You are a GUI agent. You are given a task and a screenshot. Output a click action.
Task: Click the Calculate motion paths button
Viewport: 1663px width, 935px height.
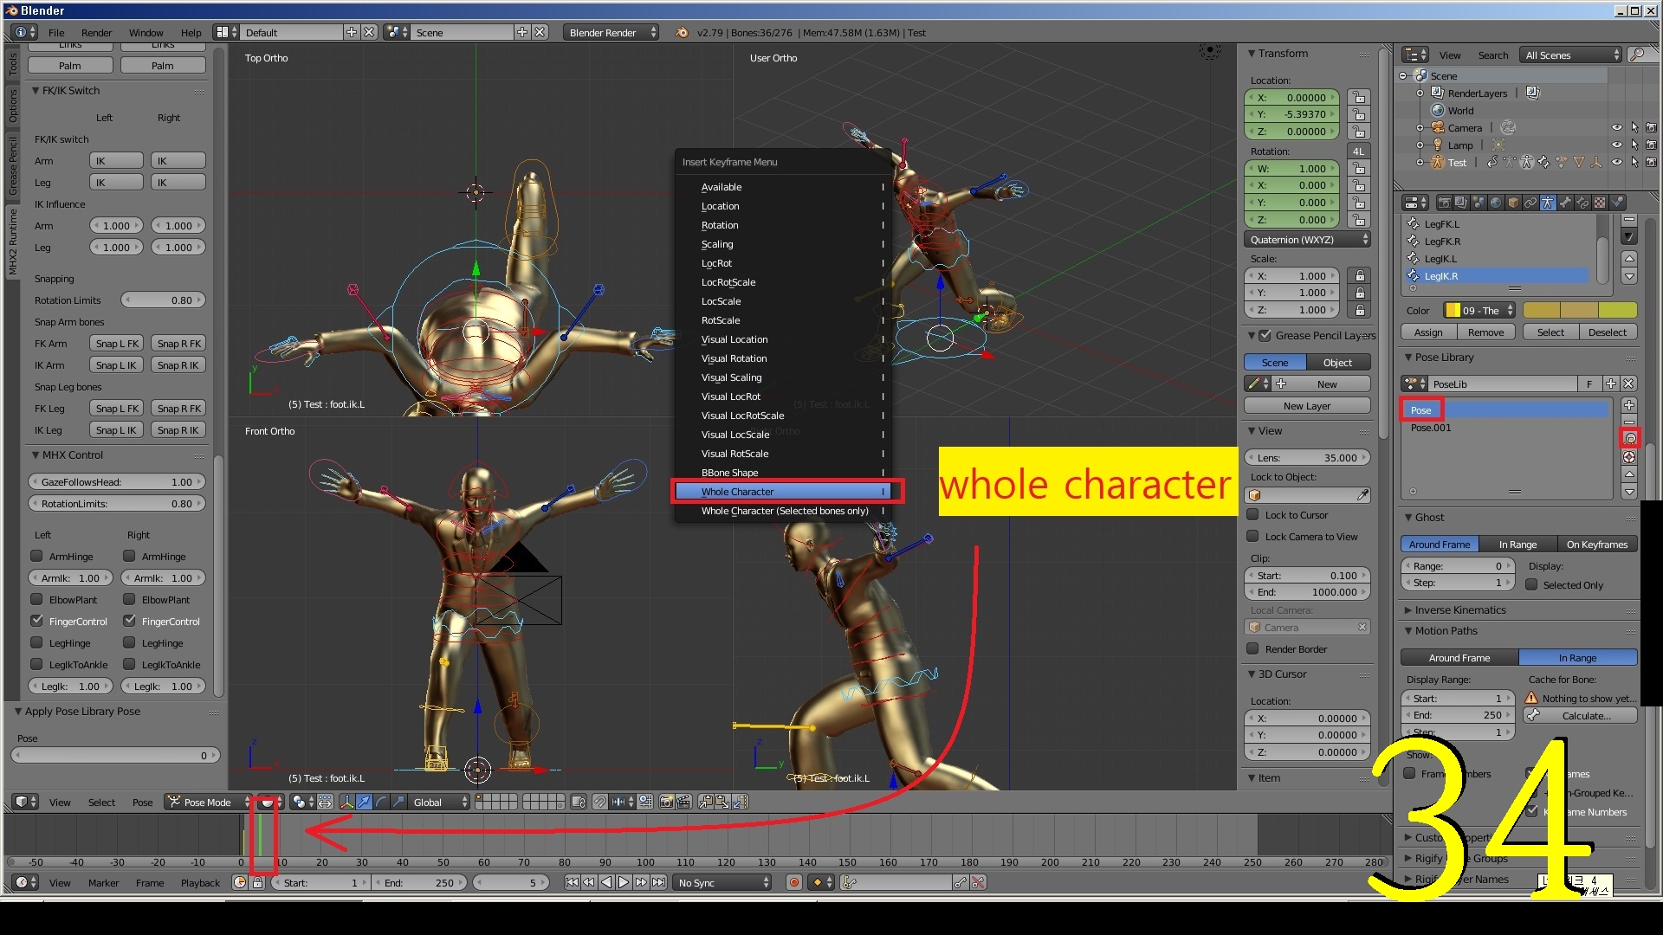tap(1582, 716)
